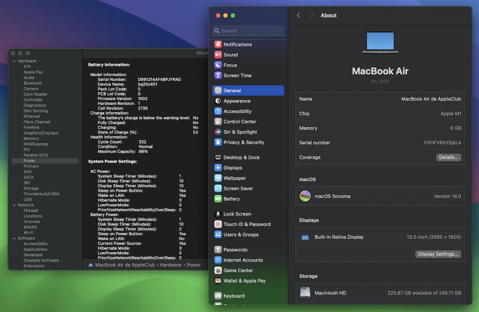Collapse the Hardware tree in System Information
This screenshot has height=312, width=479.
pyautogui.click(x=14, y=61)
